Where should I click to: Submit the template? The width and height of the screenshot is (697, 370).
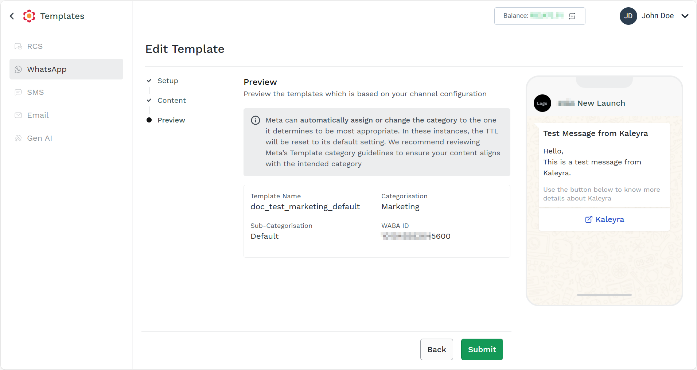coord(482,349)
